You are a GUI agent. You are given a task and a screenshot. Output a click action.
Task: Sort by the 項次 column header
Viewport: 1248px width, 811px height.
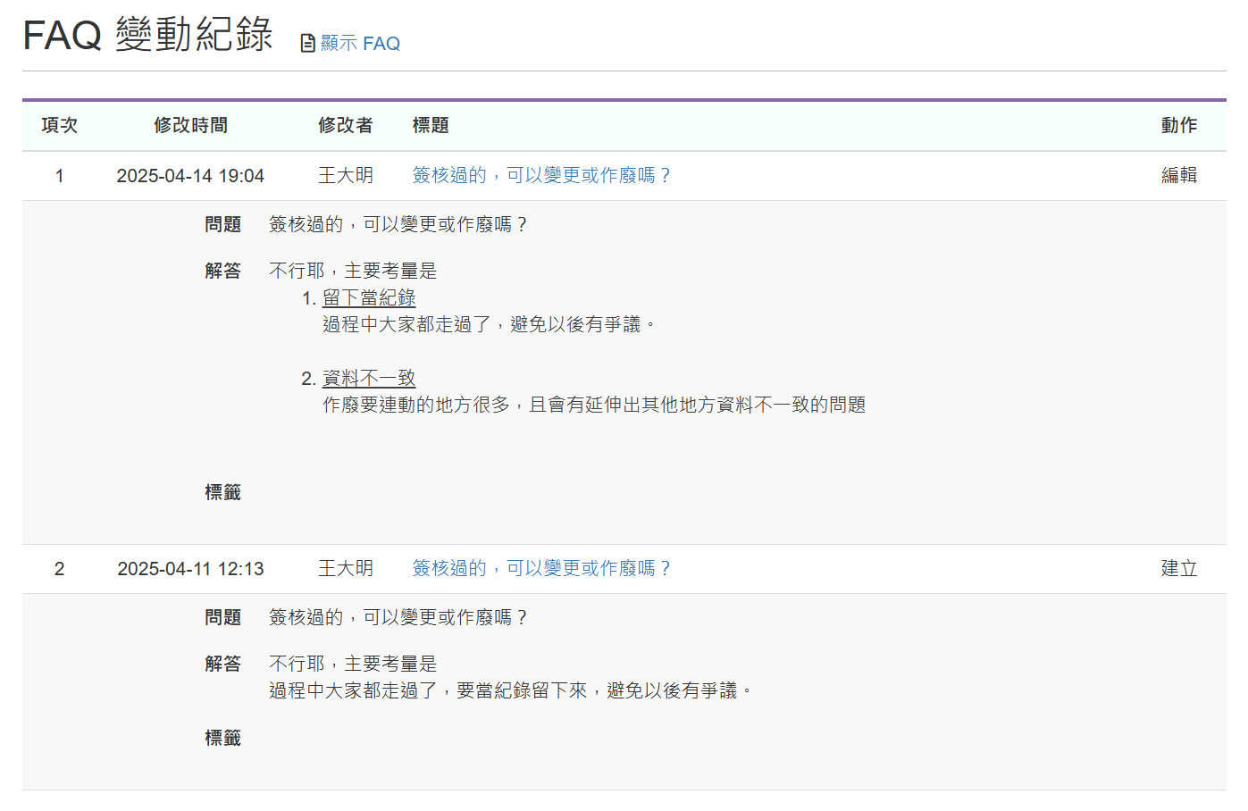tap(59, 126)
